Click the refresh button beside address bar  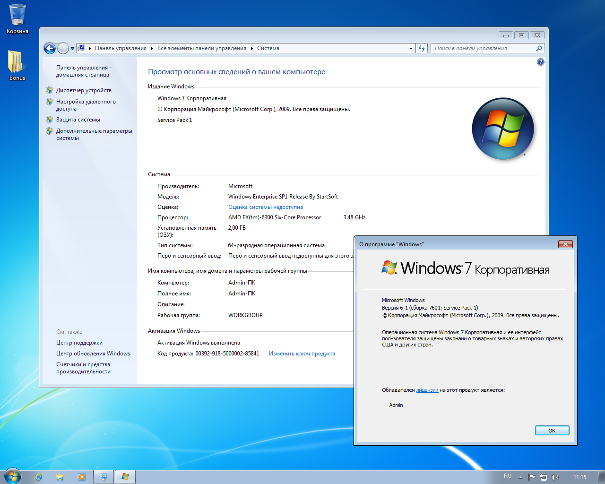pyautogui.click(x=422, y=48)
